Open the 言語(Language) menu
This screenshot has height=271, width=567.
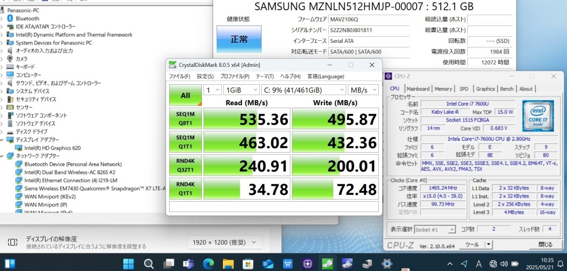click(326, 77)
